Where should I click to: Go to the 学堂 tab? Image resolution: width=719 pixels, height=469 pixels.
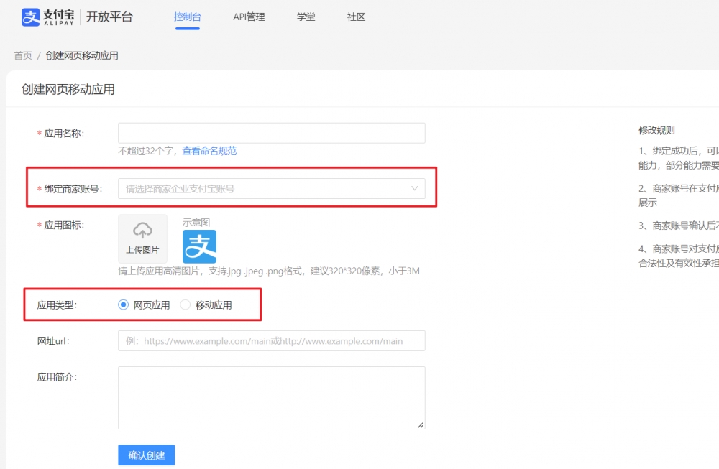[x=306, y=17]
